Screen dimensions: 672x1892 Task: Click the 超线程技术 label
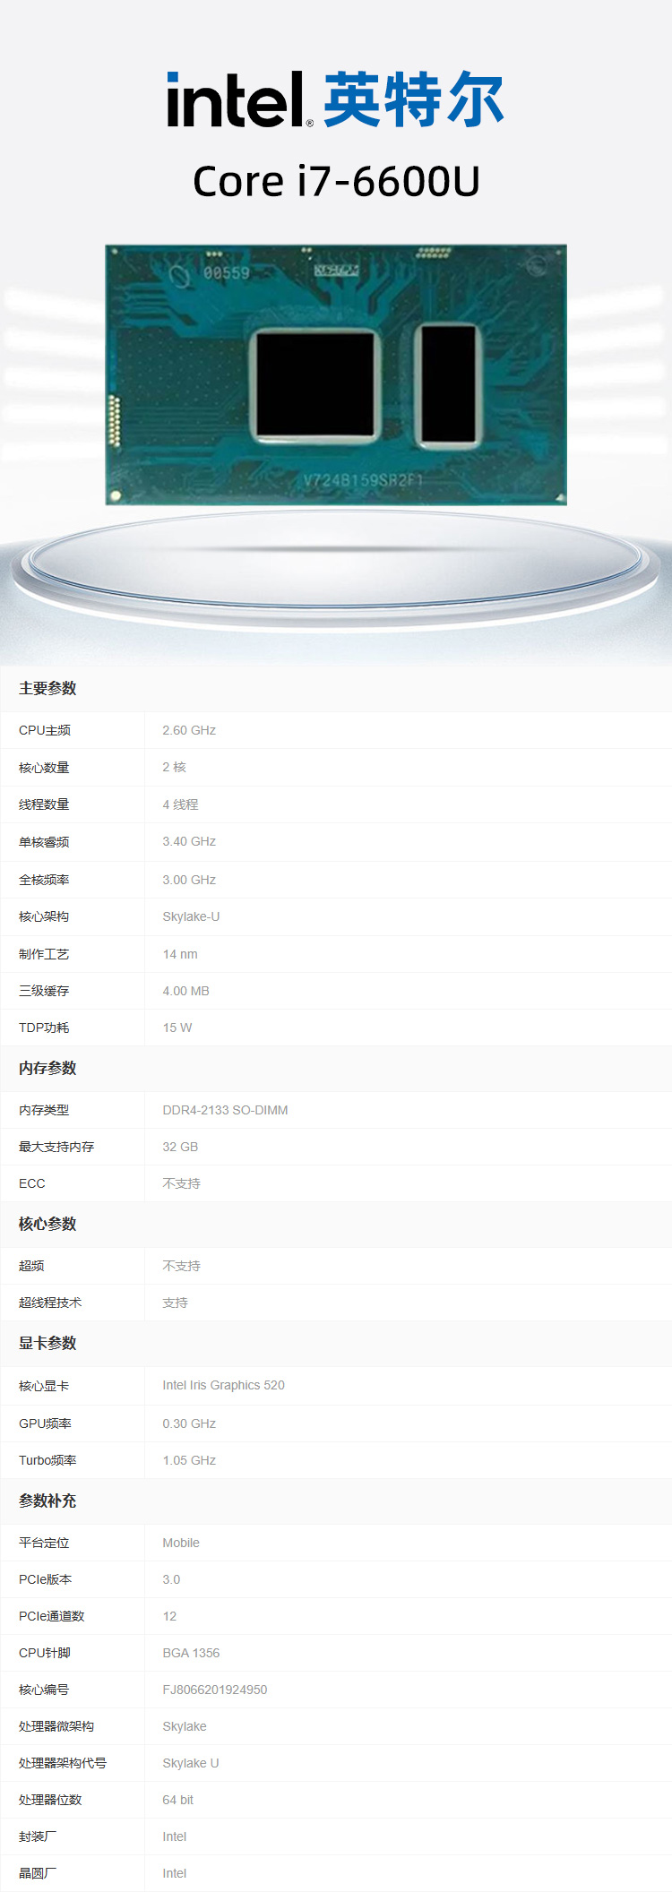coord(50,1303)
